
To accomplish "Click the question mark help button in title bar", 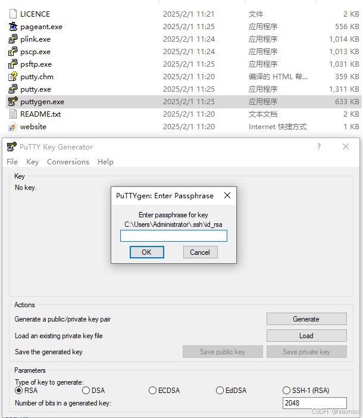I will pyautogui.click(x=319, y=146).
